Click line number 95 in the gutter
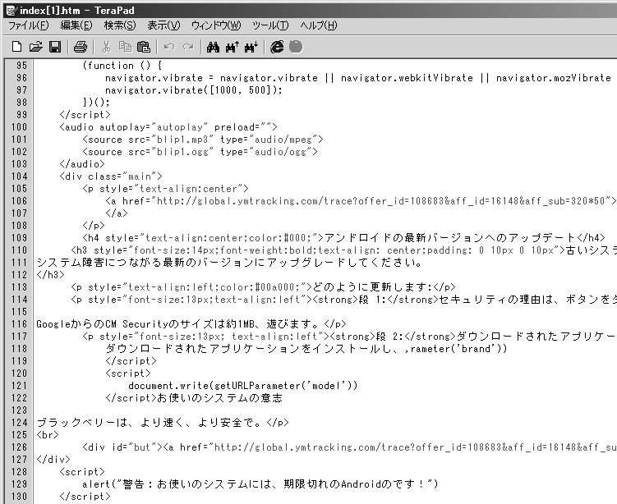The height and width of the screenshot is (504, 617). (21, 66)
